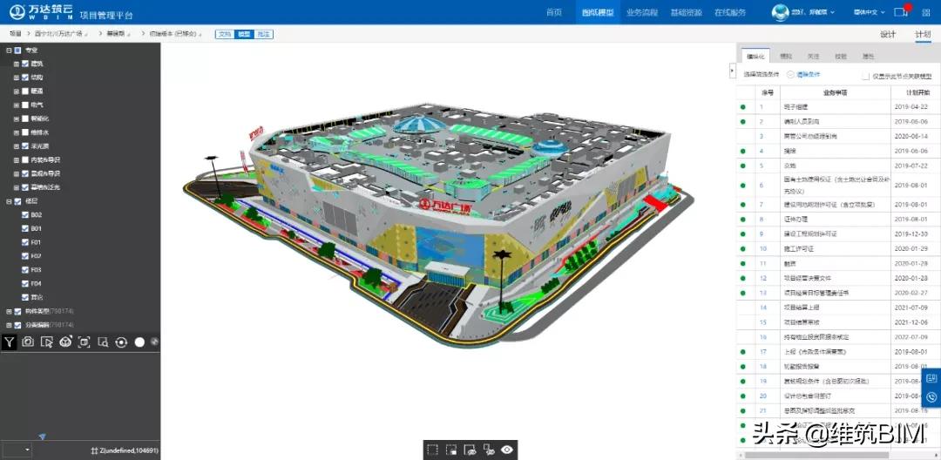Click the F03 floor label

tap(36, 270)
